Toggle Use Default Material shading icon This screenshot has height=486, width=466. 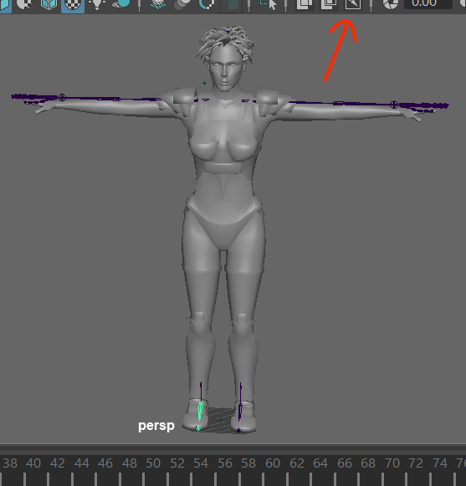24,4
